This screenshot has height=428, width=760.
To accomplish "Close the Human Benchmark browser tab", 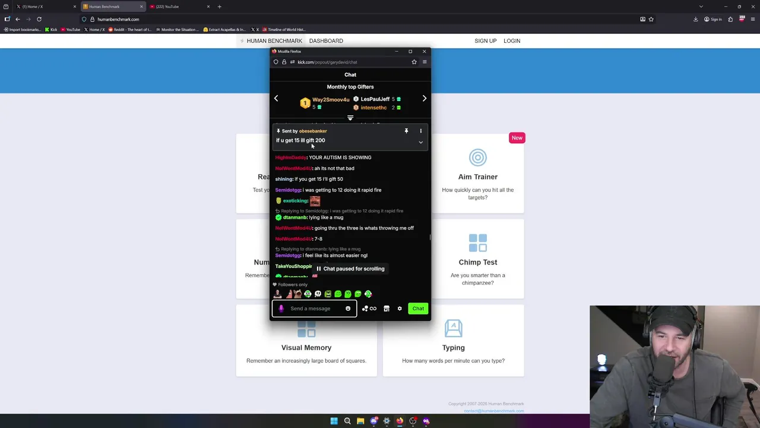I will click(141, 7).
